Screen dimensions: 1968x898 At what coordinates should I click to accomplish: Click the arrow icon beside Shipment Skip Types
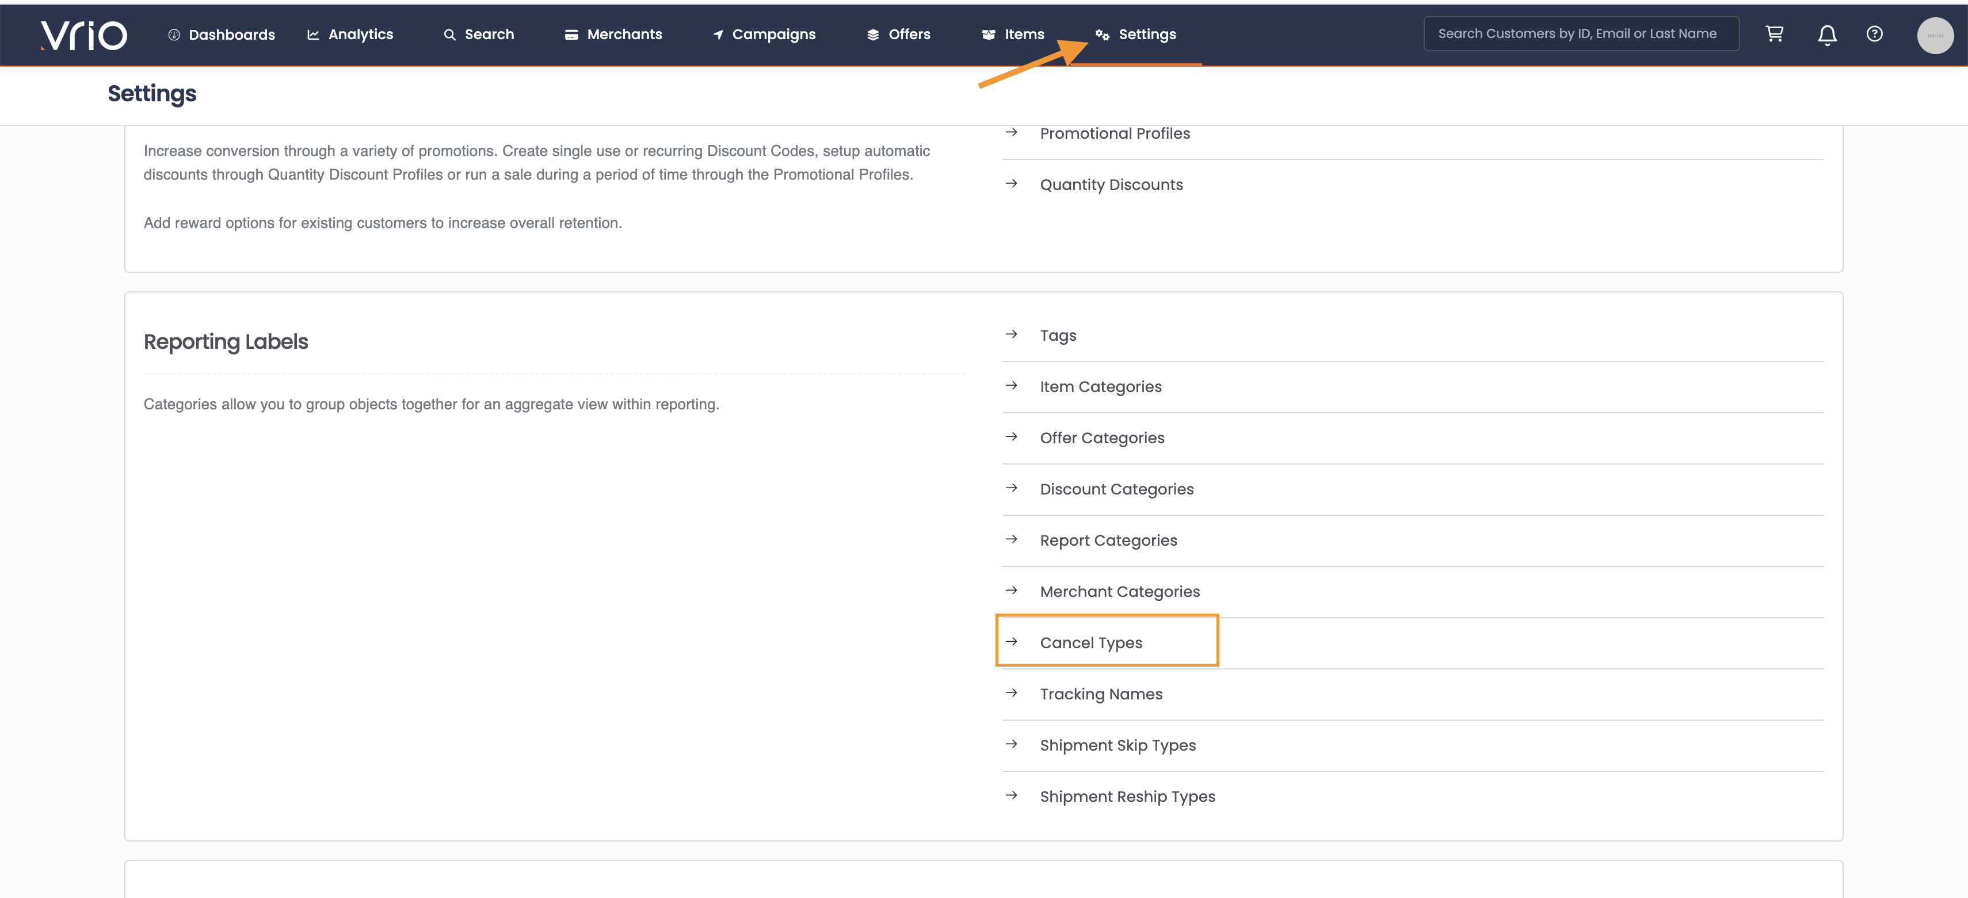click(x=1012, y=744)
